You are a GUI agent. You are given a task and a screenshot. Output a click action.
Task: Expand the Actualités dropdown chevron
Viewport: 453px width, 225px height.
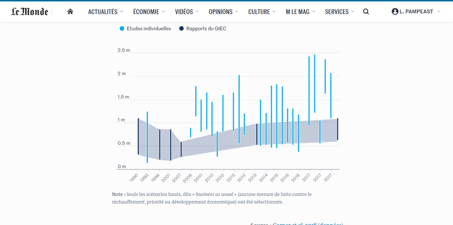coord(121,12)
